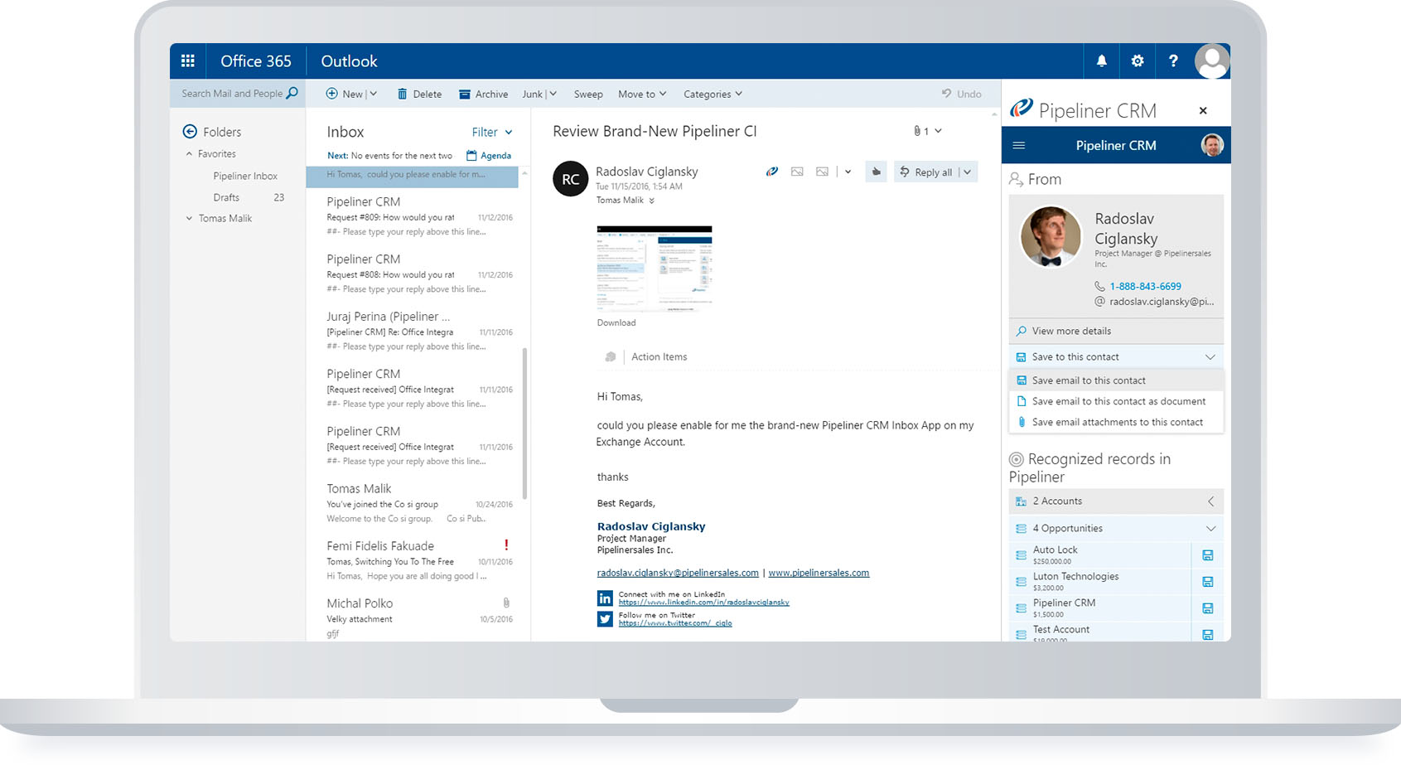Expand the Tomas Malik folder tree
The width and height of the screenshot is (1401, 770).
[x=189, y=218]
